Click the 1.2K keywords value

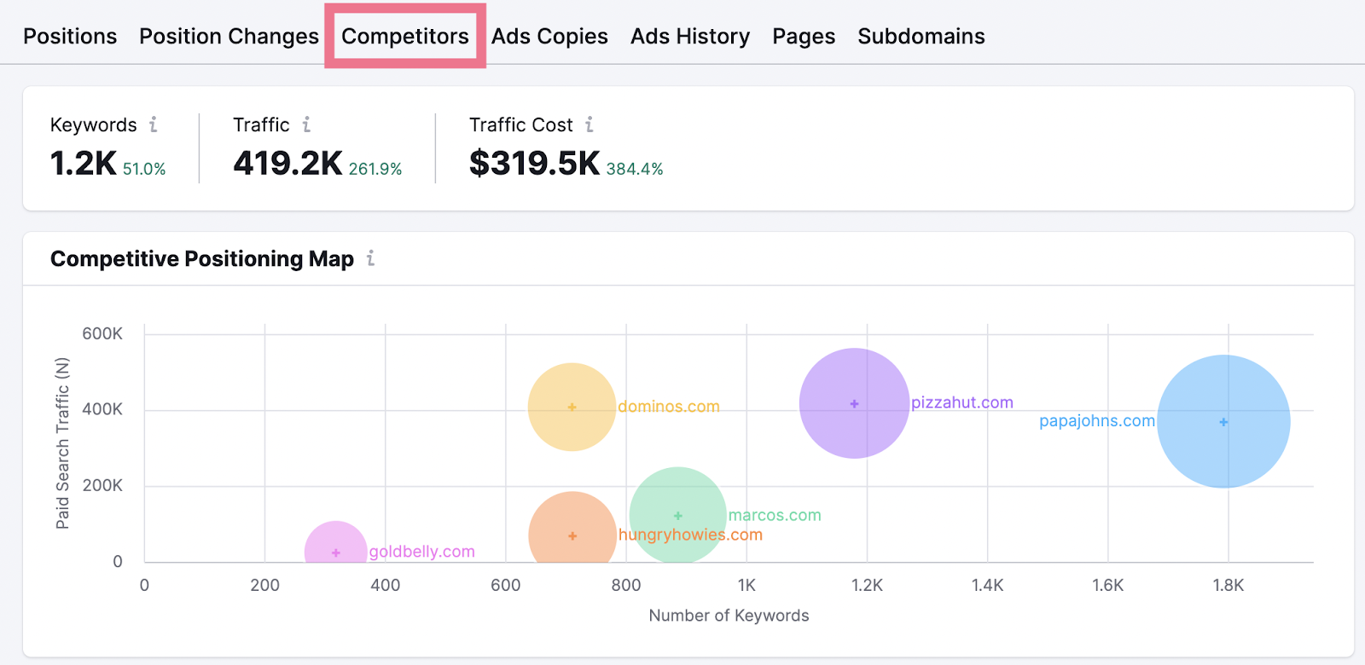tap(84, 164)
